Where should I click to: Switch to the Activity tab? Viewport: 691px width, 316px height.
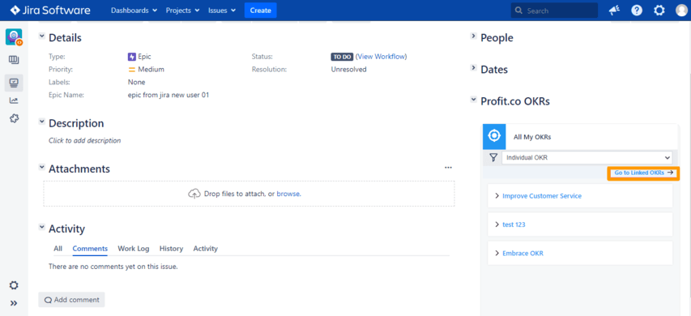click(x=206, y=249)
